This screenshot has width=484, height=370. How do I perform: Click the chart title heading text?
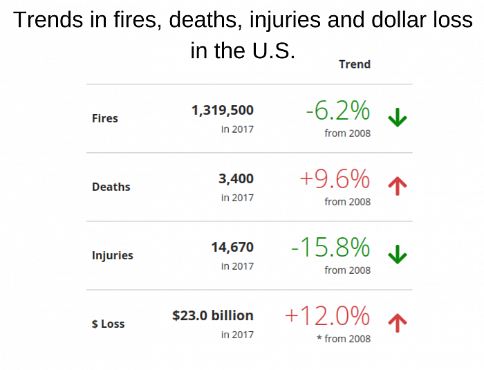pyautogui.click(x=243, y=35)
